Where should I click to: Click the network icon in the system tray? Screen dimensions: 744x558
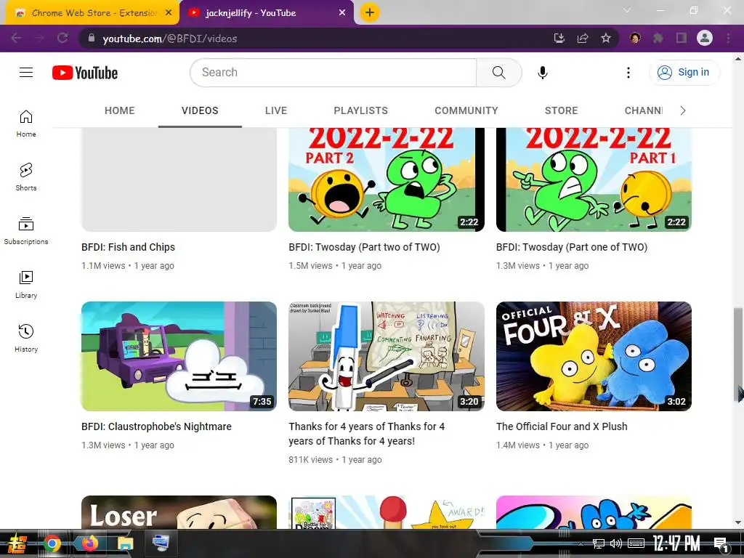pos(599,543)
